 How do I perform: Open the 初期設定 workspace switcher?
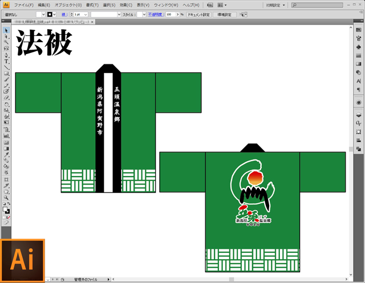(x=275, y=5)
